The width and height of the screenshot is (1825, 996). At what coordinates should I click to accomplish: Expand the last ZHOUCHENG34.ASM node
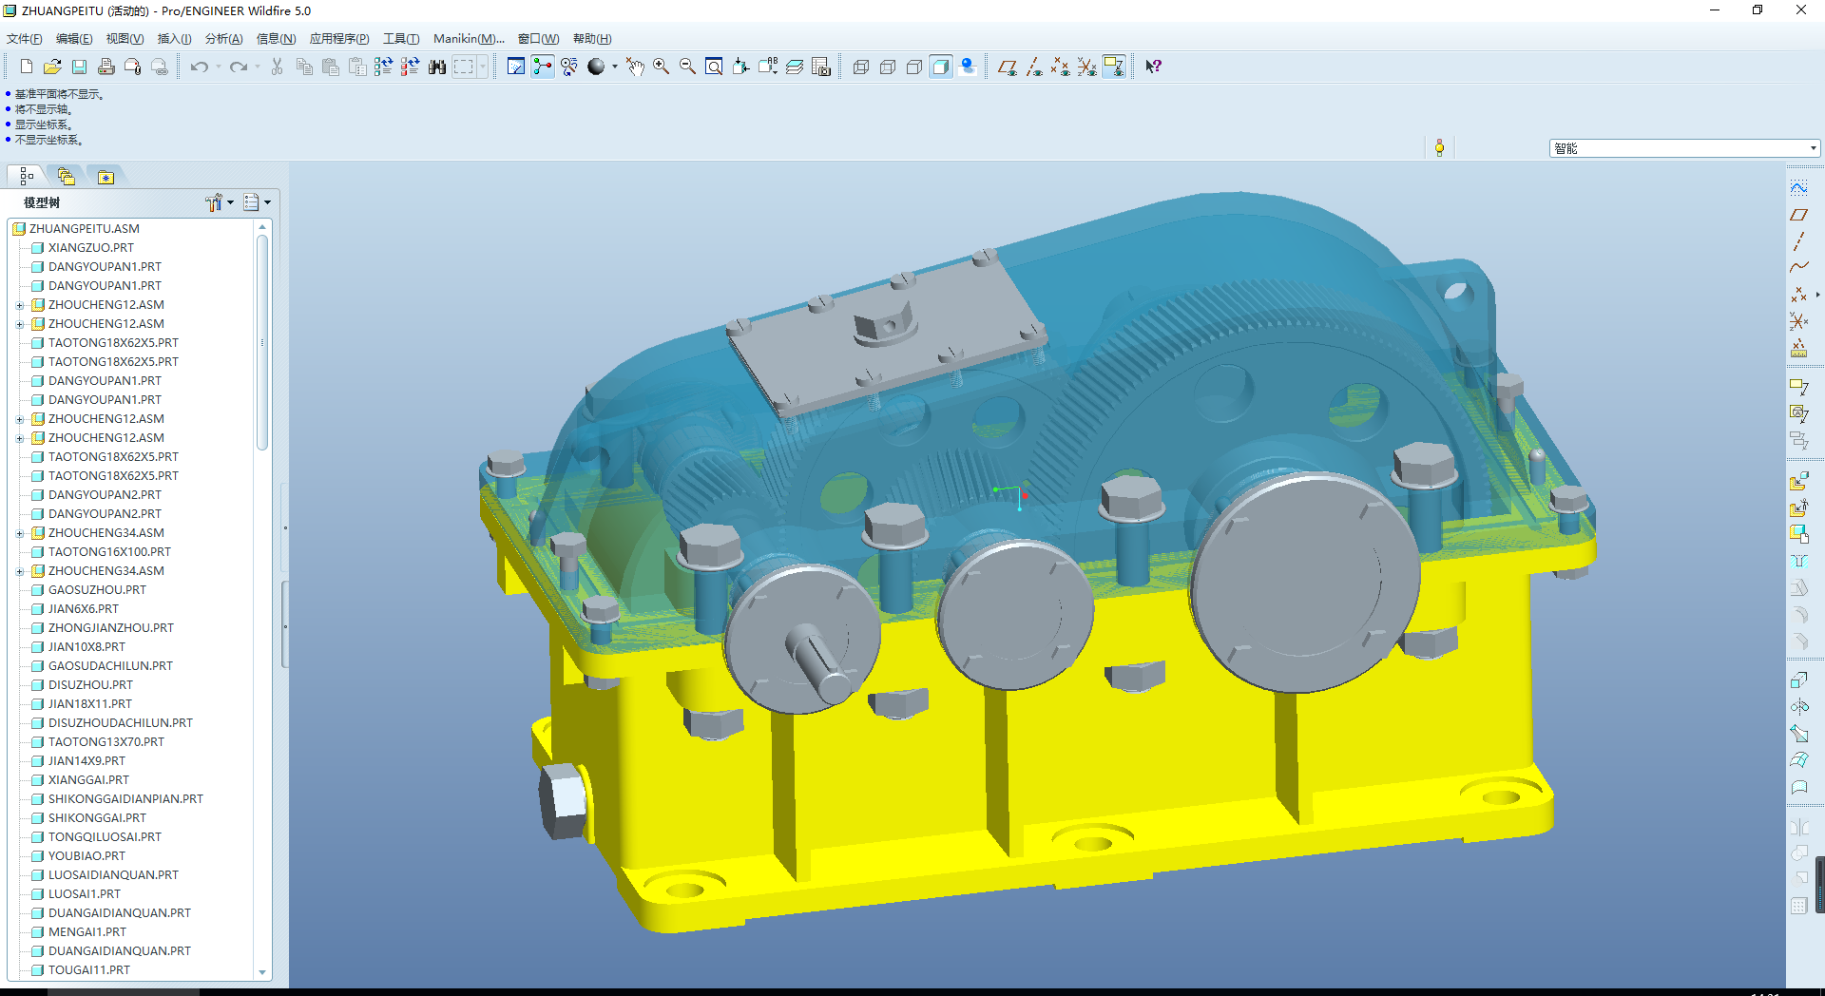point(20,571)
